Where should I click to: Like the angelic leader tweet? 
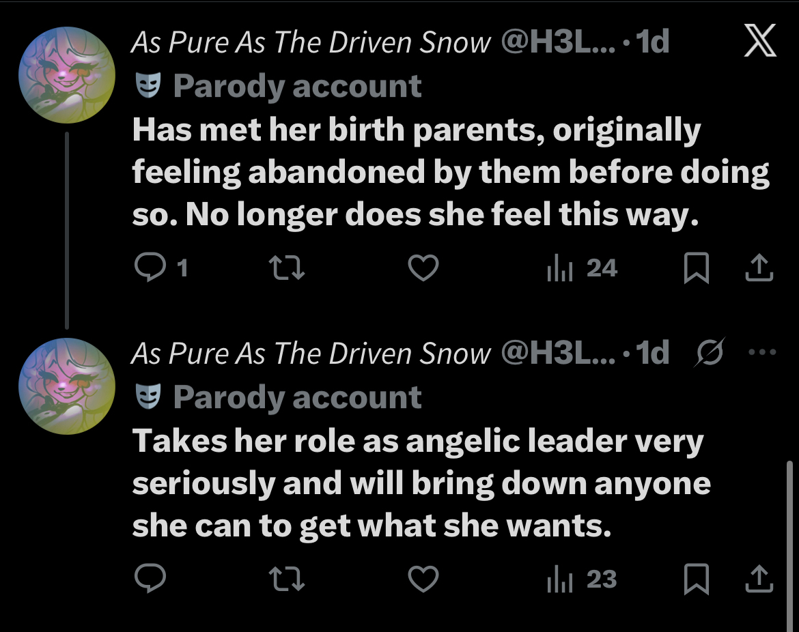(423, 579)
